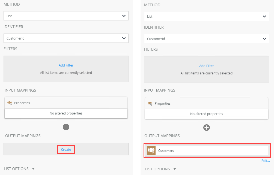This screenshot has width=274, height=175.
Task: Click the brown Customers output mapping icon
Action: (x=151, y=150)
